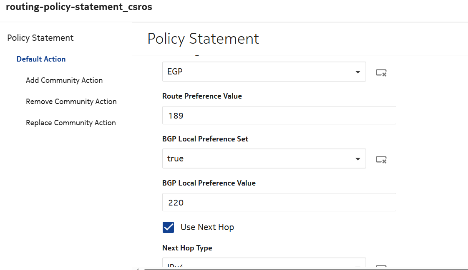468x270 pixels.
Task: Open Add Community Action in sidebar
Action: pos(64,80)
